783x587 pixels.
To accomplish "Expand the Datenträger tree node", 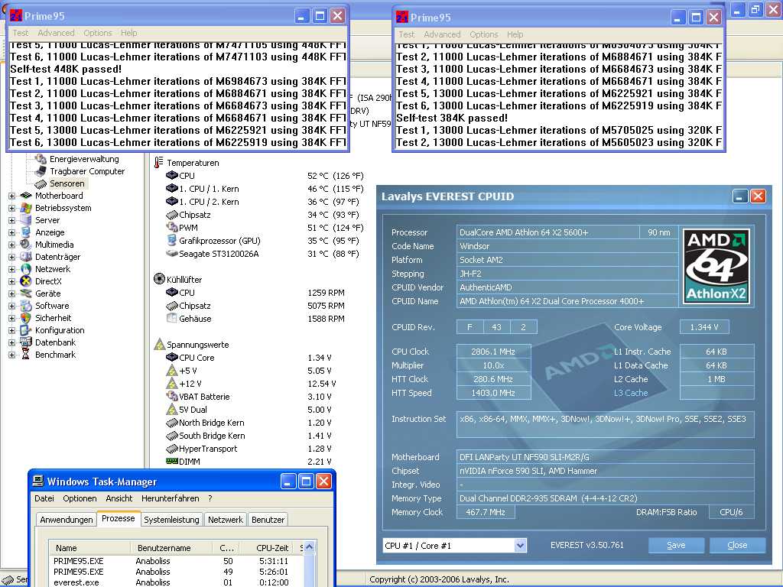I will 12,257.
